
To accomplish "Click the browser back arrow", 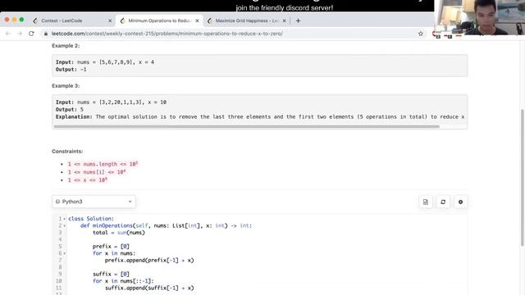I will click(7, 34).
